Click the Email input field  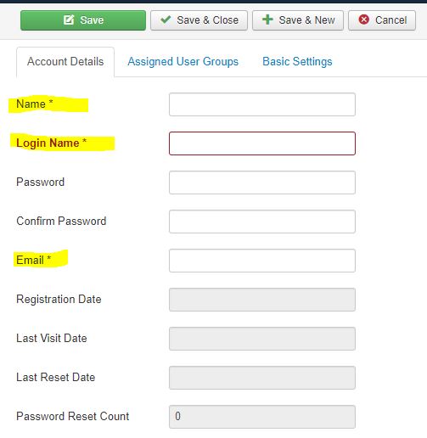click(262, 261)
